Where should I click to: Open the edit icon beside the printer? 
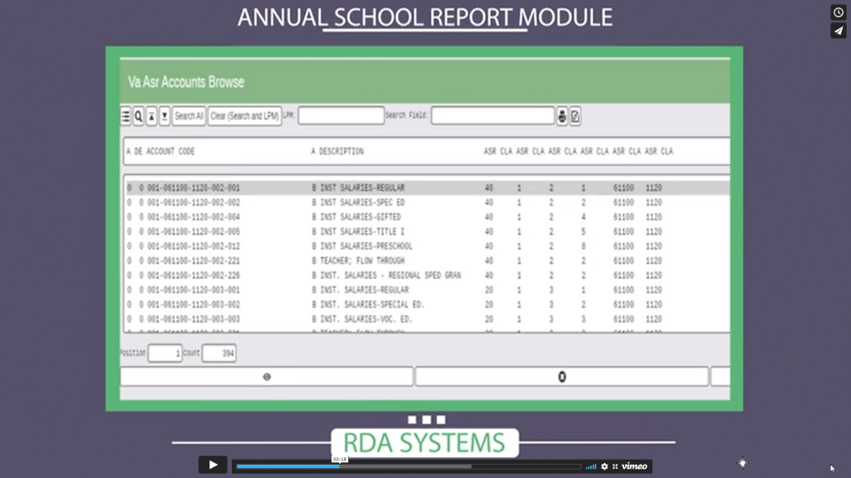[574, 116]
